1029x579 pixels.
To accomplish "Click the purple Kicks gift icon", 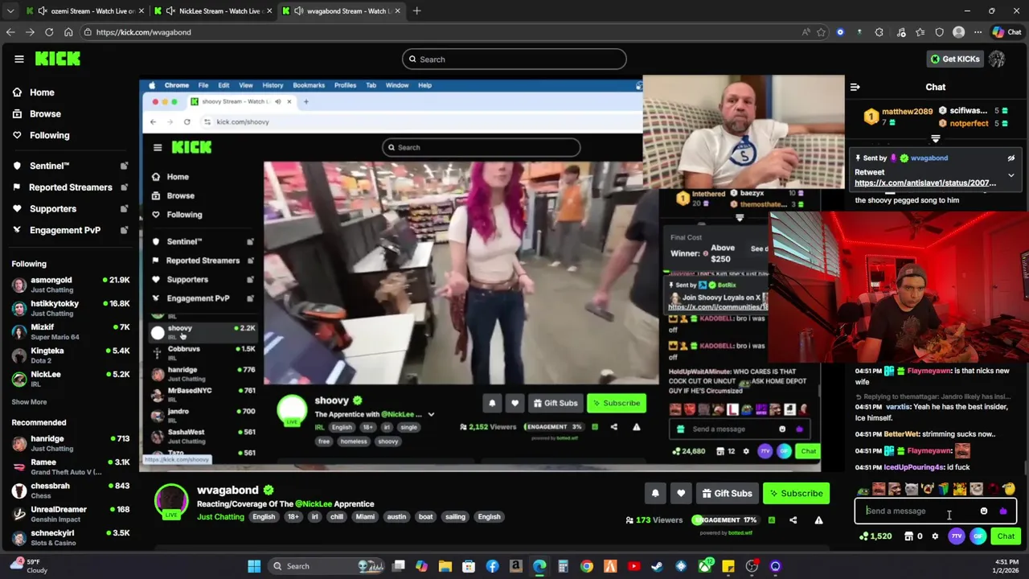I will pos(1002,511).
